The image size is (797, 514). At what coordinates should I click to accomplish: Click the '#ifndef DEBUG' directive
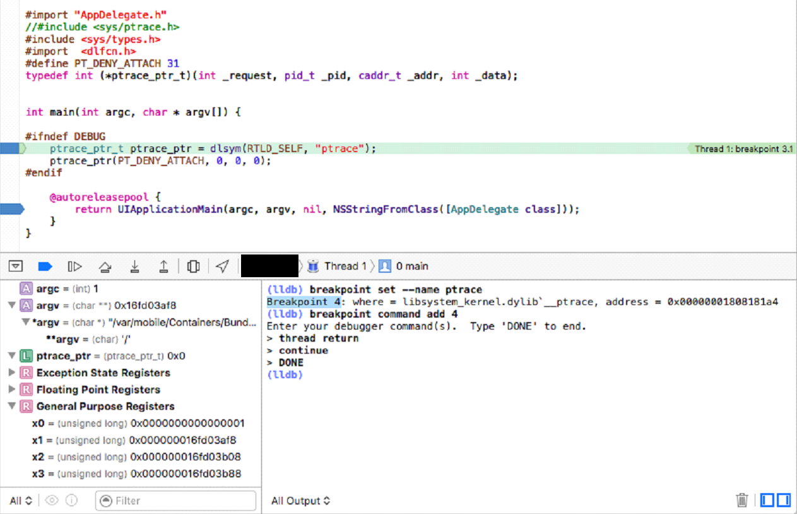[x=66, y=136]
